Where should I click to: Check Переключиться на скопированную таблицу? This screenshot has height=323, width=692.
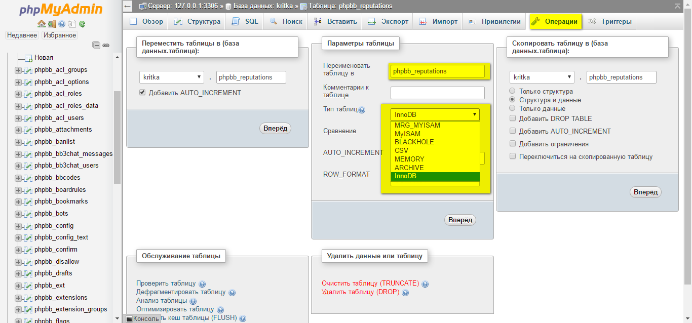[513, 156]
